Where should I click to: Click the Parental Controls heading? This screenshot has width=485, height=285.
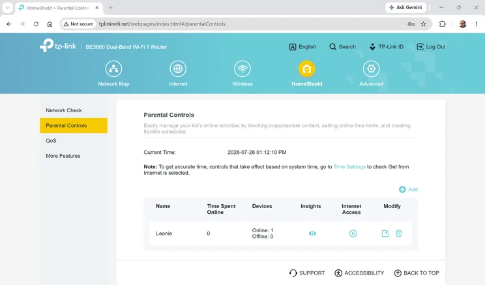click(x=169, y=115)
